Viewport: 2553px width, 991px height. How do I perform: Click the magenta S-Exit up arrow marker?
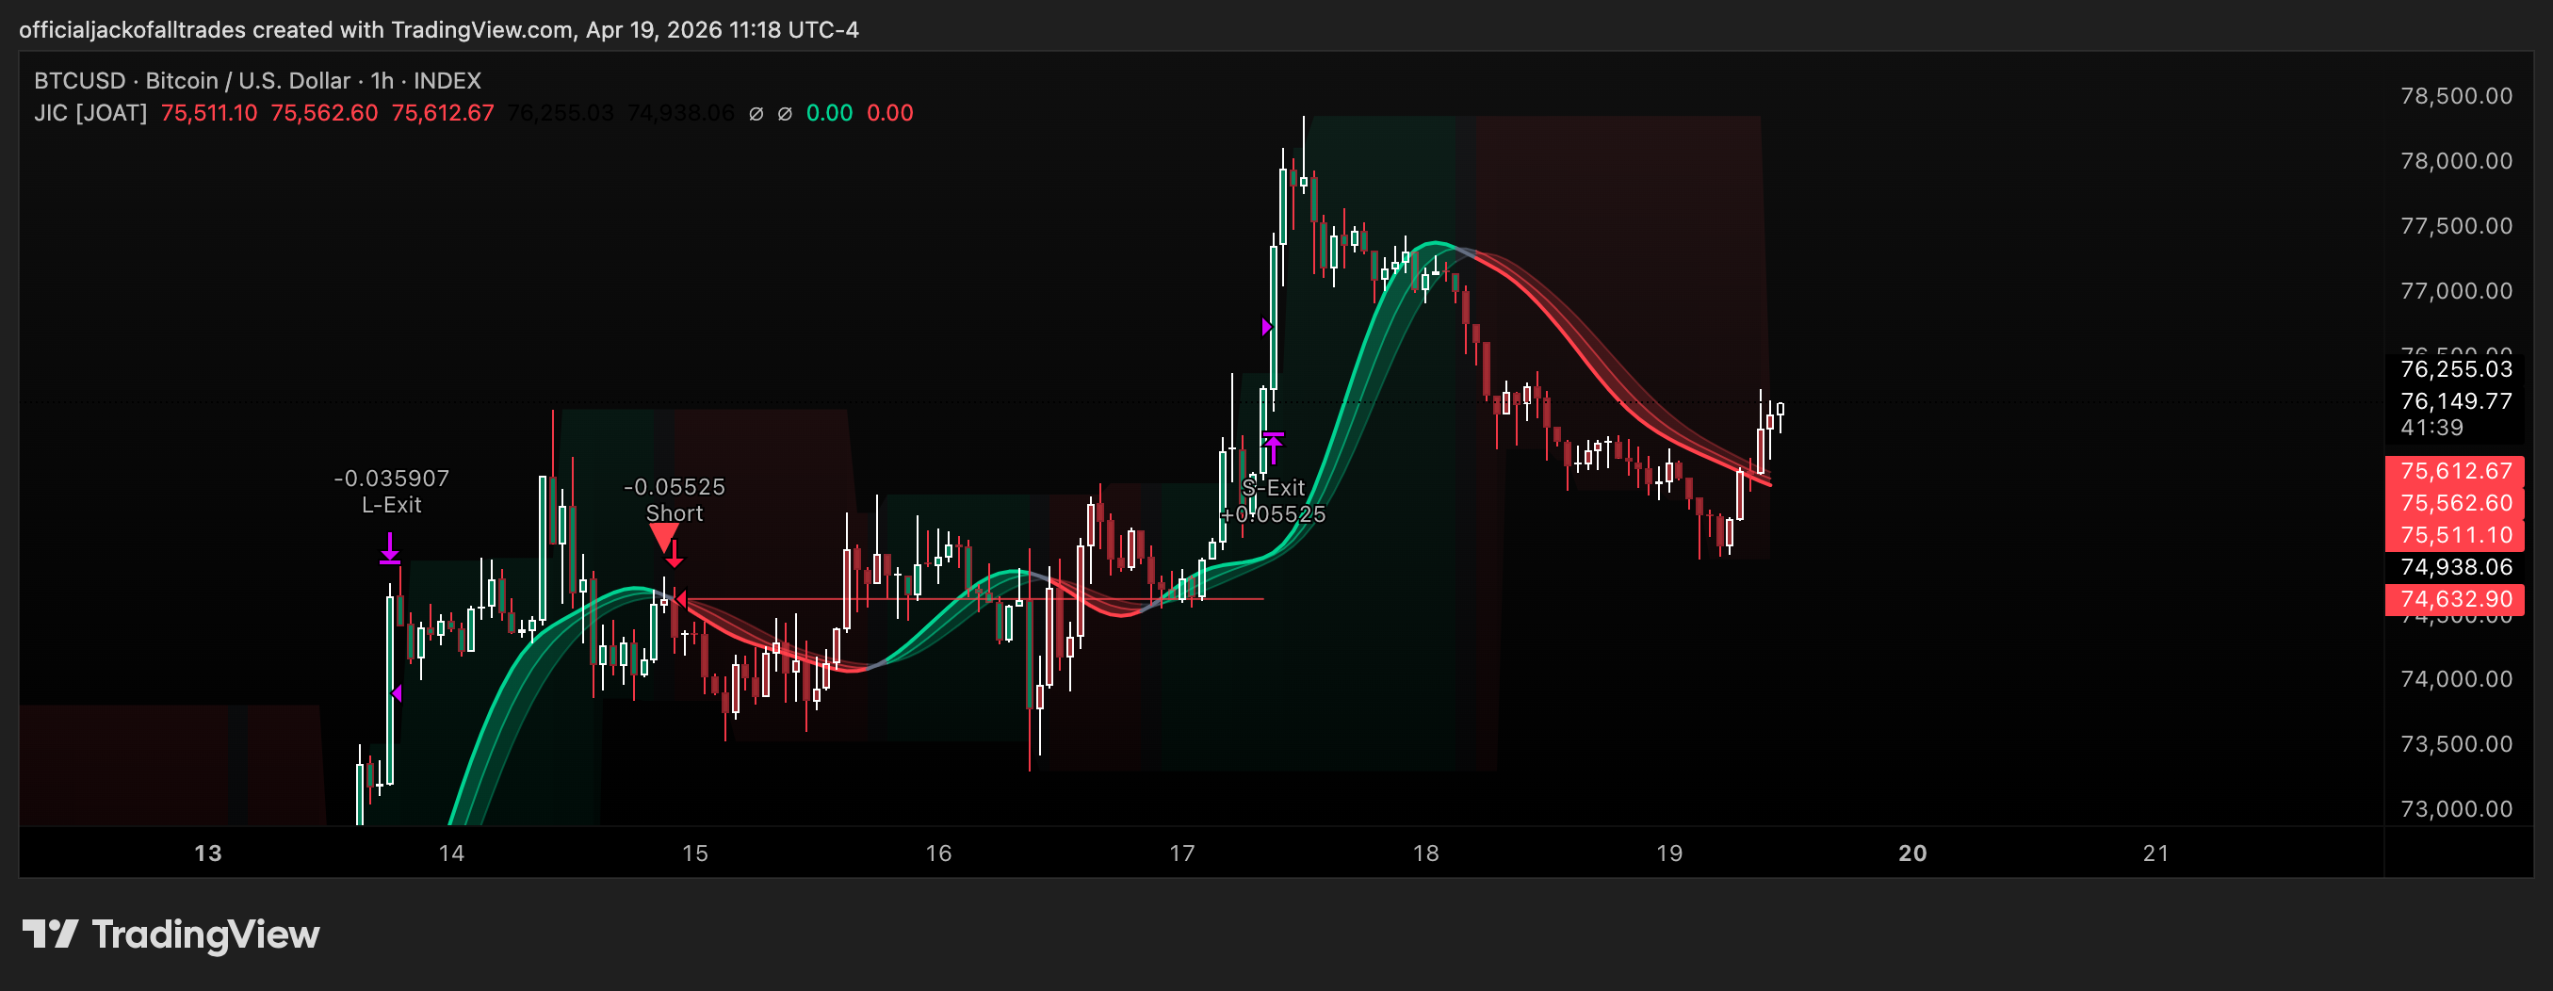click(x=1274, y=447)
